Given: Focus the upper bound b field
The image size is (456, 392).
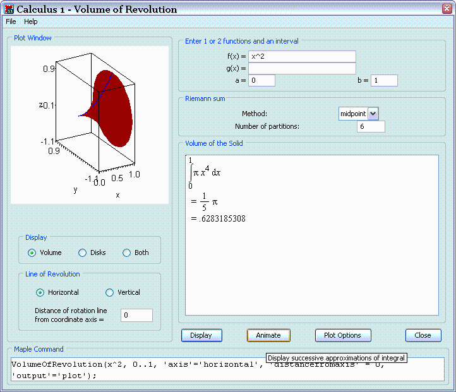Looking at the screenshot, I should point(384,81).
